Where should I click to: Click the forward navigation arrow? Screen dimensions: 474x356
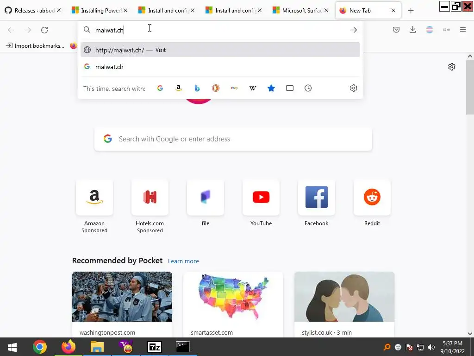[28, 30]
